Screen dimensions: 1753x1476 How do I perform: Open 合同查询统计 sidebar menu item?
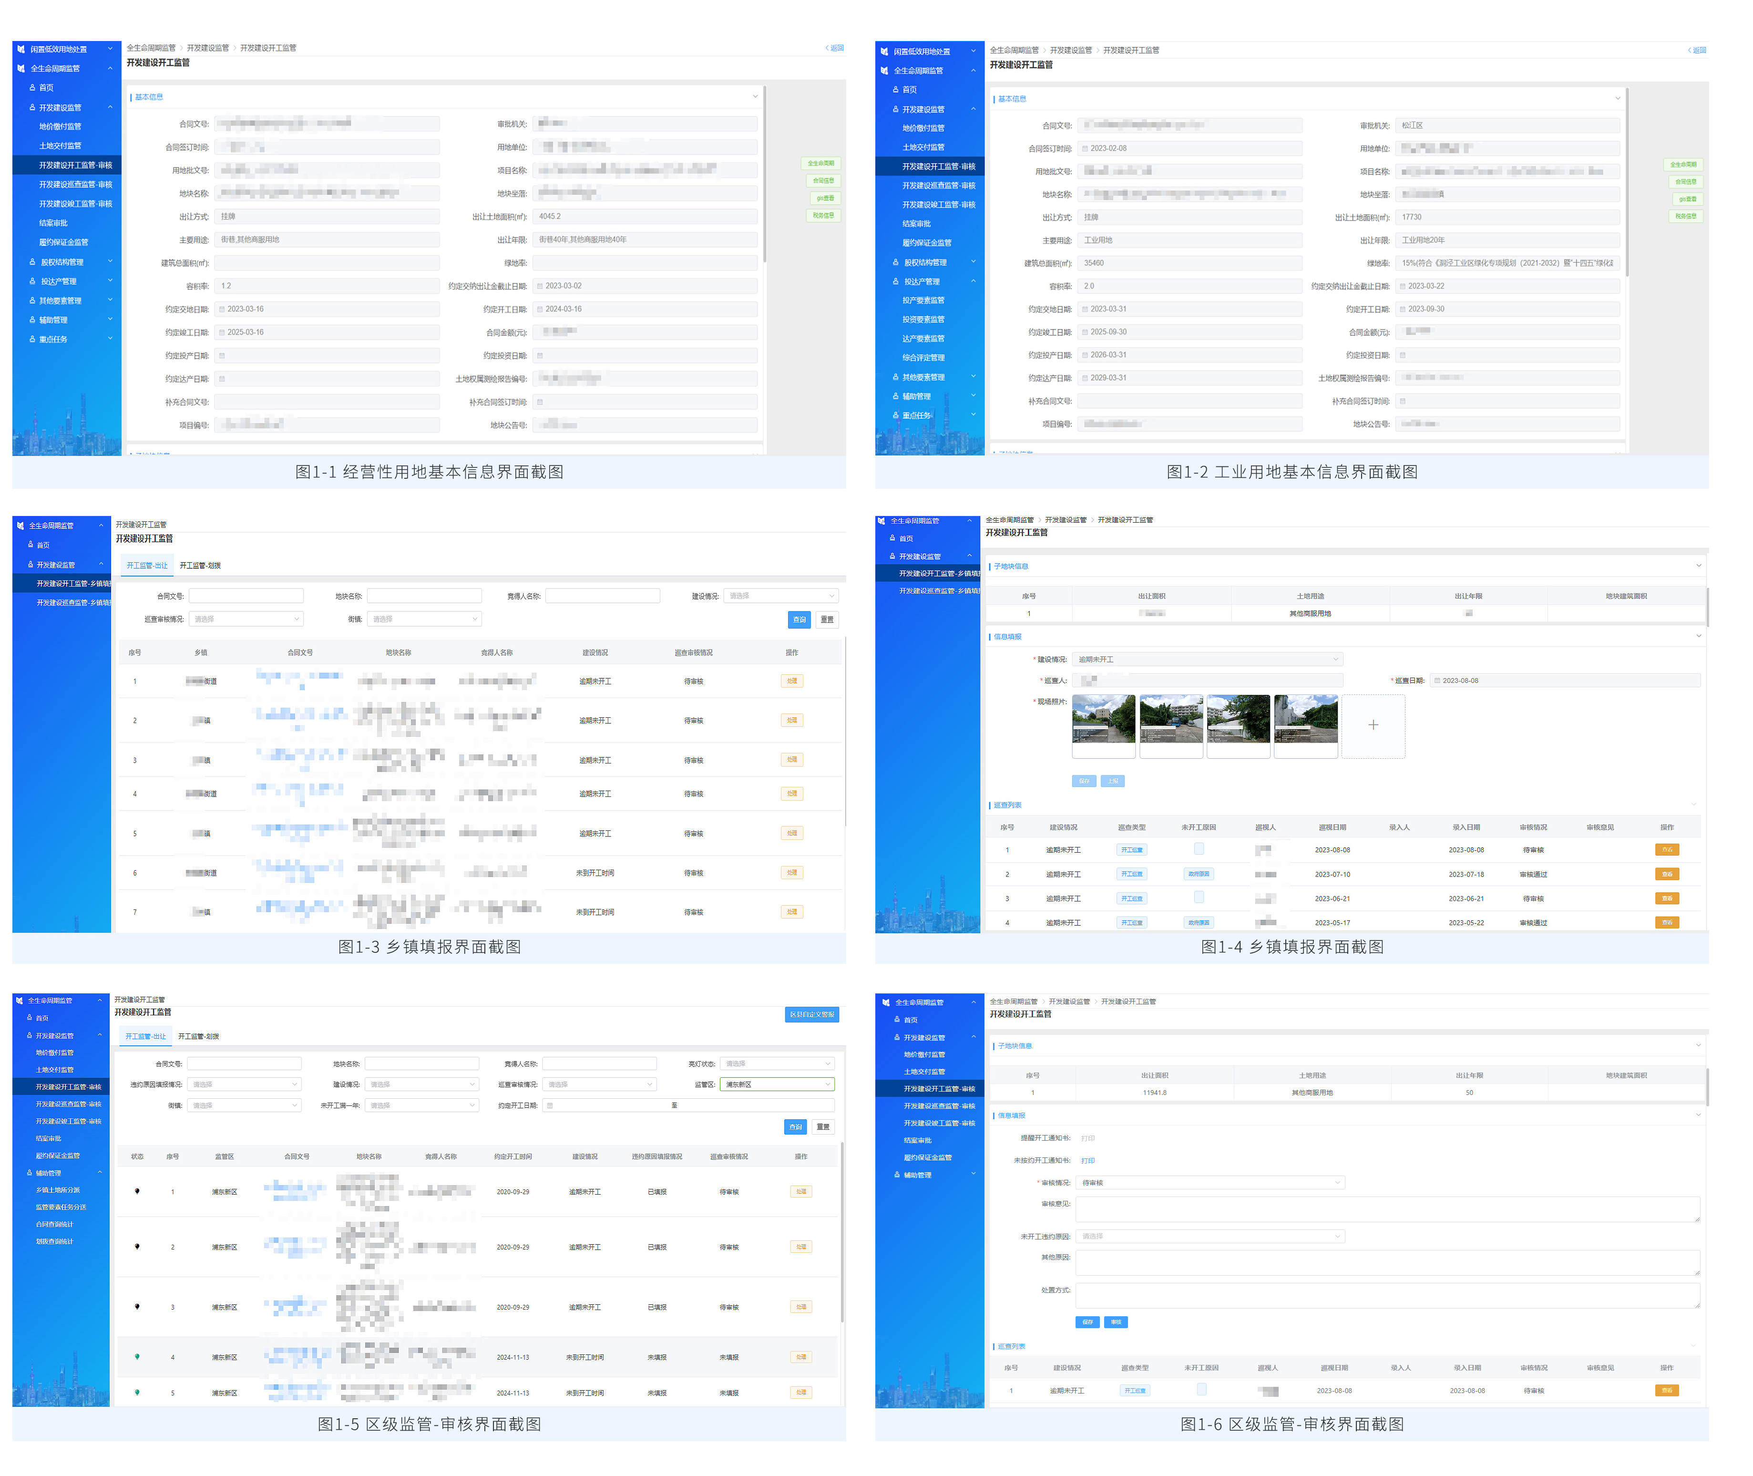tap(54, 1224)
